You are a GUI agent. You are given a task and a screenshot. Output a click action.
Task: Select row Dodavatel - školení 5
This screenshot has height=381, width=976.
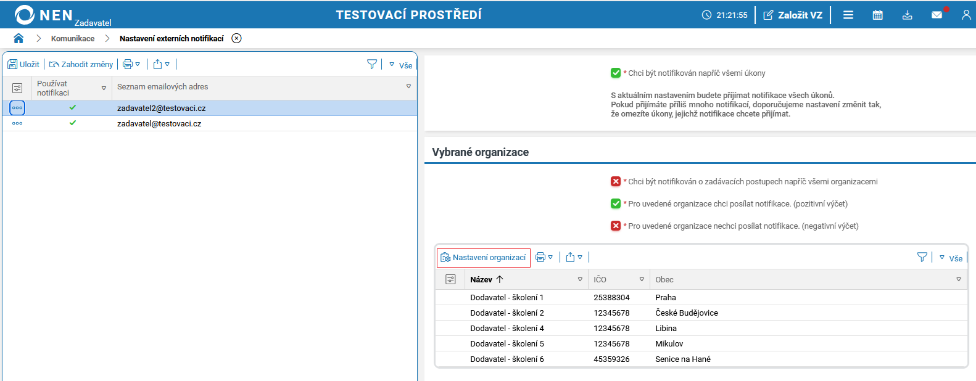click(x=701, y=343)
